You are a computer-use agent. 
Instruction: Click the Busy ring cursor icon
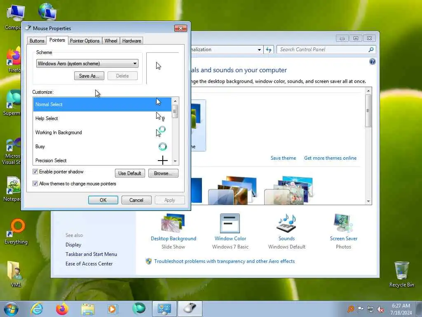[162, 147]
